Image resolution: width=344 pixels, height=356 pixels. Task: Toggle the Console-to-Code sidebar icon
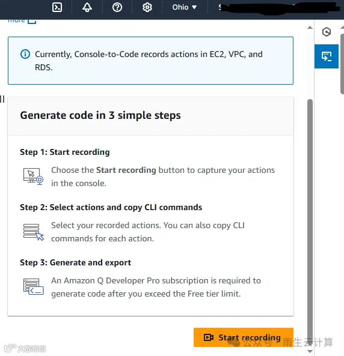click(327, 56)
